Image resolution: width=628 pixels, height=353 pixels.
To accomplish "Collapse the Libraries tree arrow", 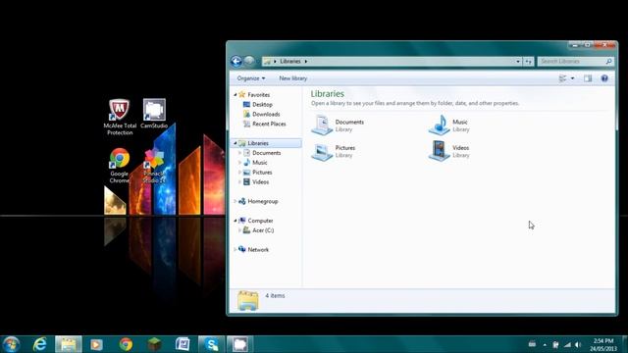I will 235,143.
